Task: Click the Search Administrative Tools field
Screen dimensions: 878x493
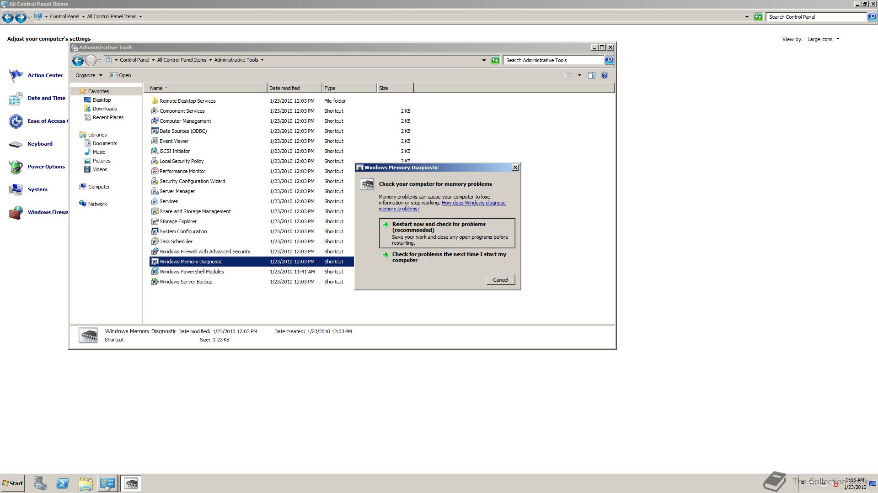Action: pos(553,60)
